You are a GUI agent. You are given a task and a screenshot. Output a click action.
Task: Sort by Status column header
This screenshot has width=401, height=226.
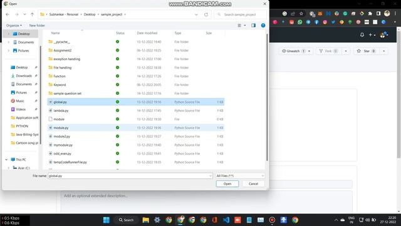(x=120, y=33)
